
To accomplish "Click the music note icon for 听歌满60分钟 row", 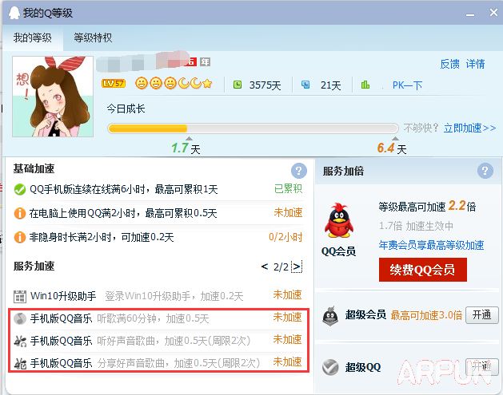I will (x=20, y=318).
